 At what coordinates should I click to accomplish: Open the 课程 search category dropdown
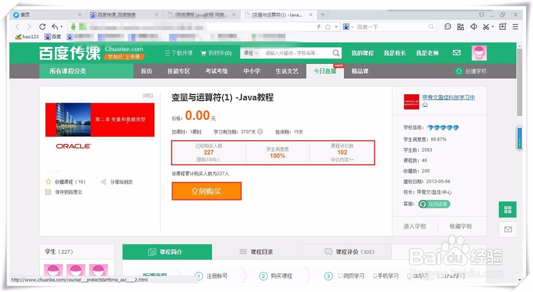pyautogui.click(x=251, y=53)
